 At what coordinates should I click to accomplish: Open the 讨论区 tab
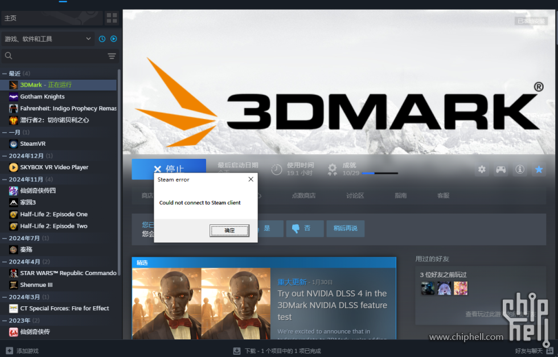tap(355, 195)
